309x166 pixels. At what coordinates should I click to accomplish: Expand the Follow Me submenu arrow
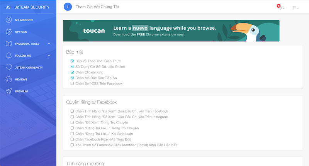(49, 56)
